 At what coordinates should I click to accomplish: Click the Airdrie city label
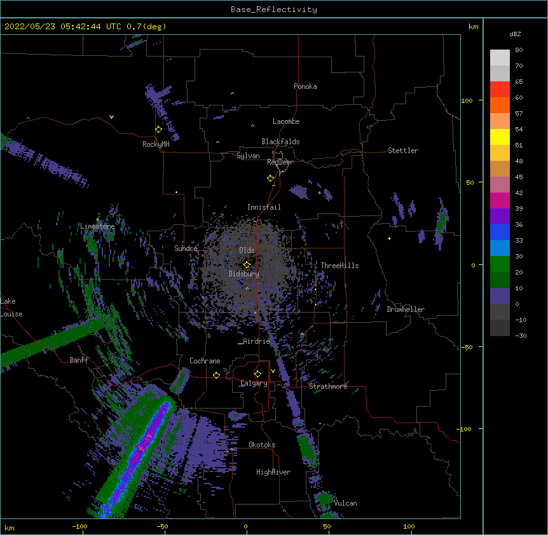click(257, 341)
